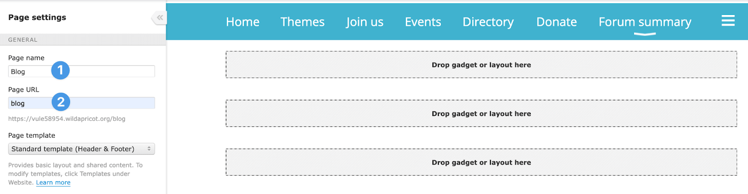
Task: Open Forum summary menu item
Action: (x=645, y=22)
